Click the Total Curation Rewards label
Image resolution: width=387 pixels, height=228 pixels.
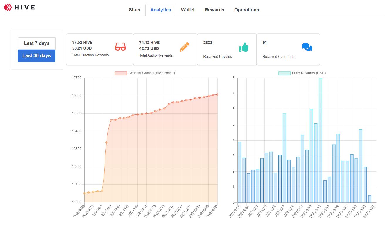coord(90,55)
